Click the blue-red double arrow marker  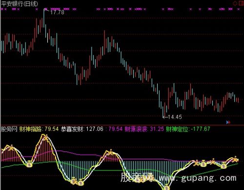tap(228, 122)
